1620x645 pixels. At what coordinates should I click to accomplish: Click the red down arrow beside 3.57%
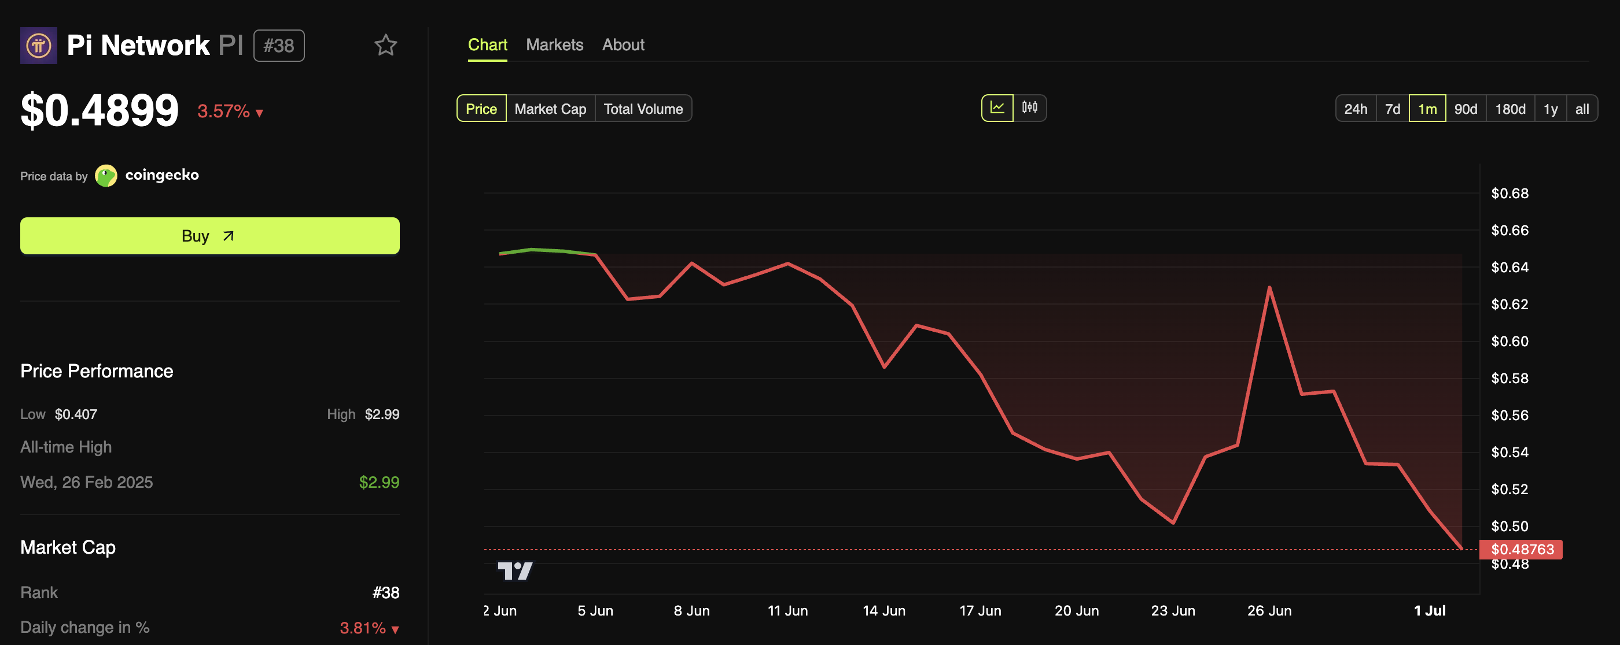coord(260,113)
